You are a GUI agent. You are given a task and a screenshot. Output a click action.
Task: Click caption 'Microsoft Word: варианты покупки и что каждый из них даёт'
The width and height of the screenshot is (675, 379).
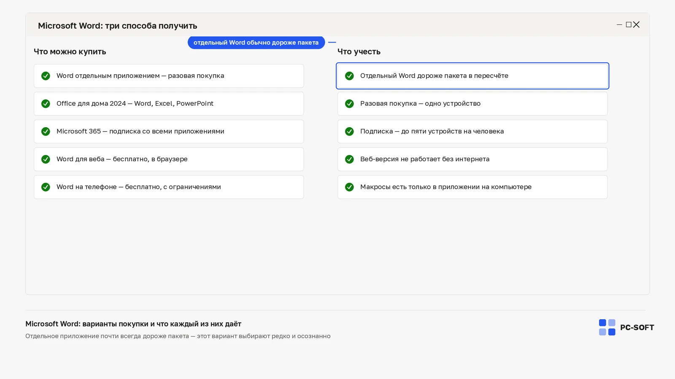point(133,324)
